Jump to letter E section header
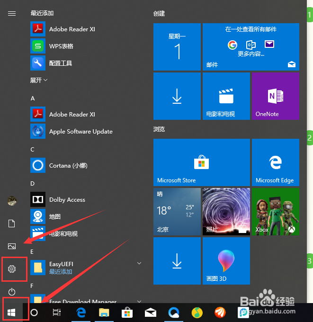This screenshot has width=313, height=322. [x=32, y=252]
